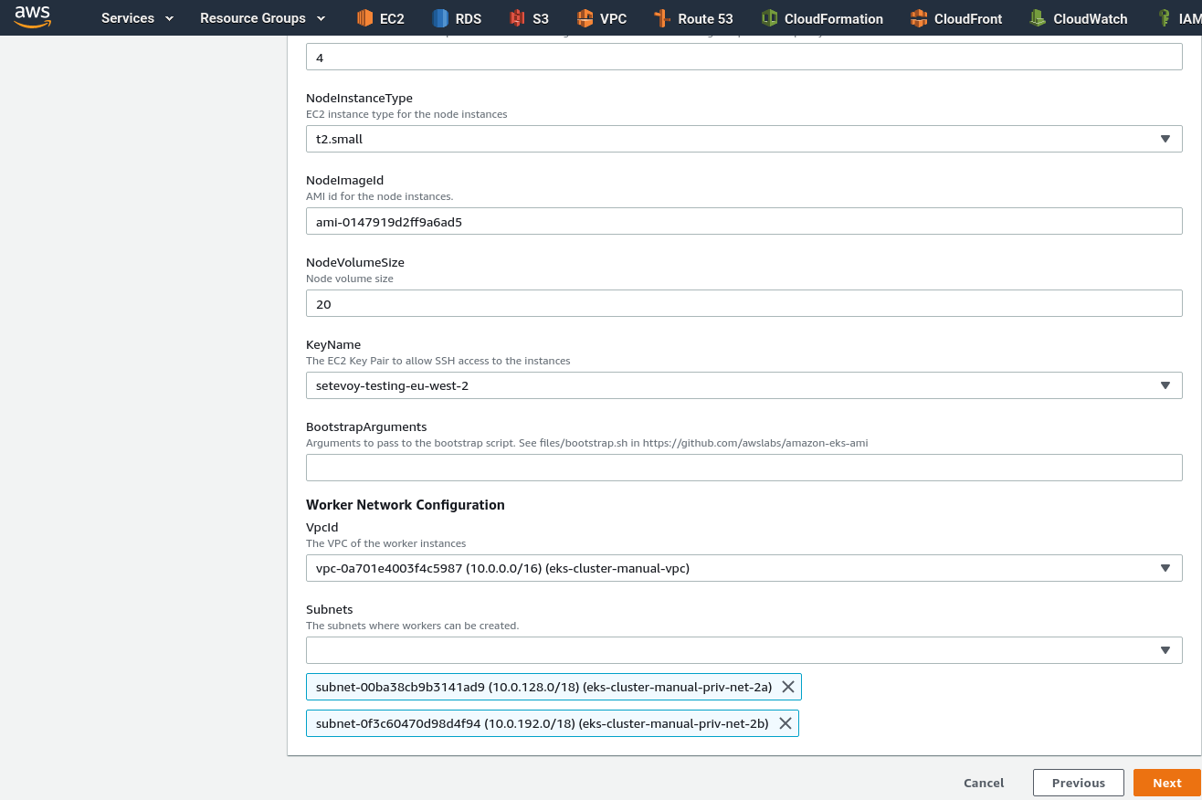The width and height of the screenshot is (1202, 800).
Task: Click the KeyName label text
Action: pos(333,344)
